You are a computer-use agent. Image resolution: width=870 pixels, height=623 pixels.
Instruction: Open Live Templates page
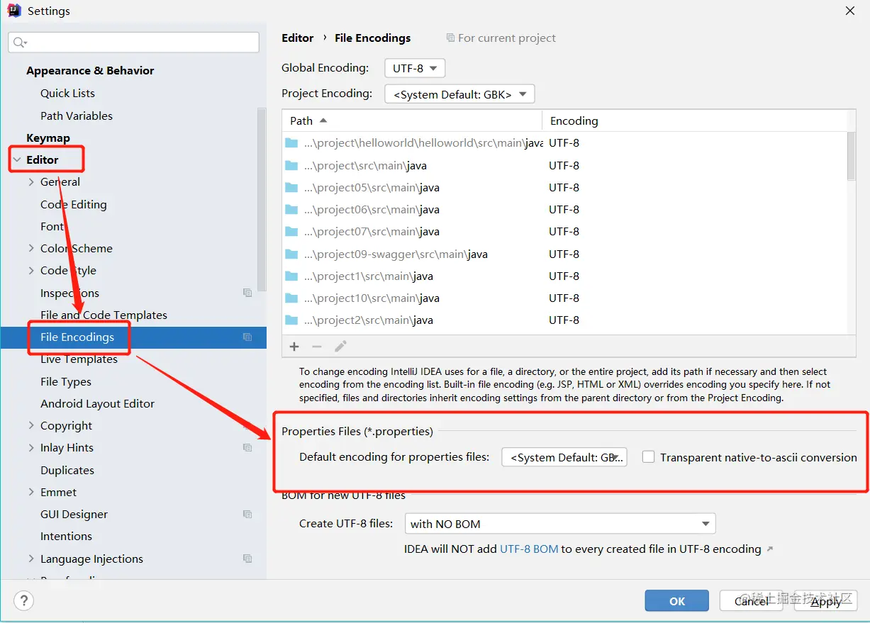79,359
